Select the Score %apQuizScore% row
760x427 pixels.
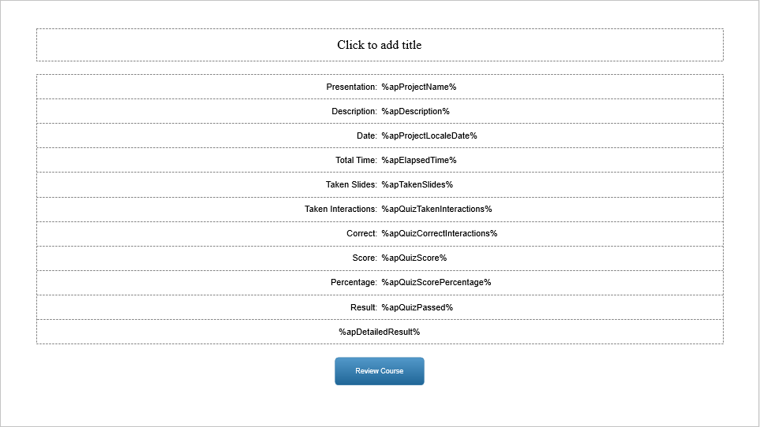pos(380,258)
